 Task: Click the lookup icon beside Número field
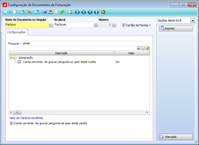click(114, 26)
